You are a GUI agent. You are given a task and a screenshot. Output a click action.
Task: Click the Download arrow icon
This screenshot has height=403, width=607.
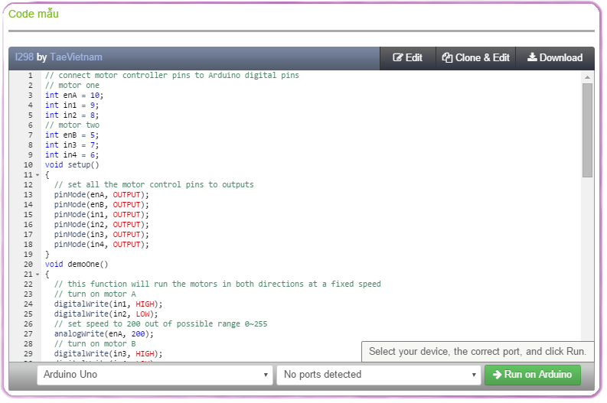(532, 57)
